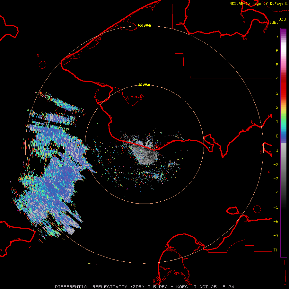Click the DZD product label

coord(282,19)
